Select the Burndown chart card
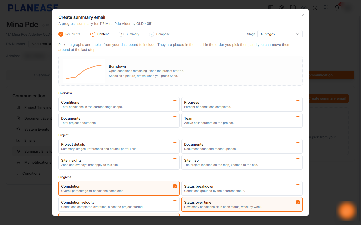361x225 pixels. [180, 71]
